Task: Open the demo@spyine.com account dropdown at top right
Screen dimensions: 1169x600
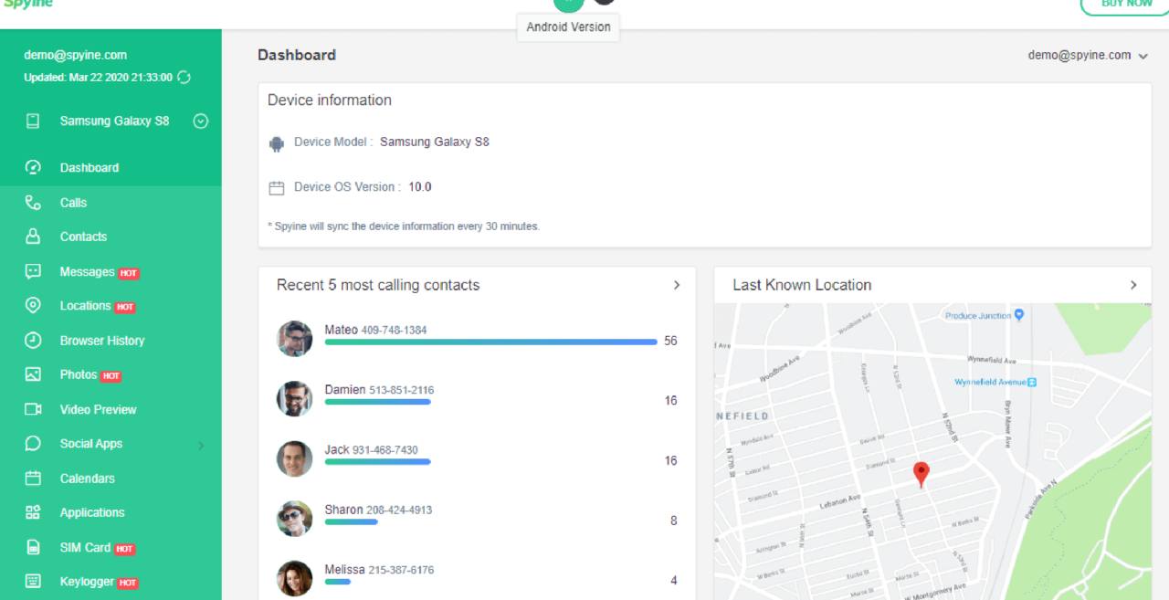Action: click(1088, 56)
